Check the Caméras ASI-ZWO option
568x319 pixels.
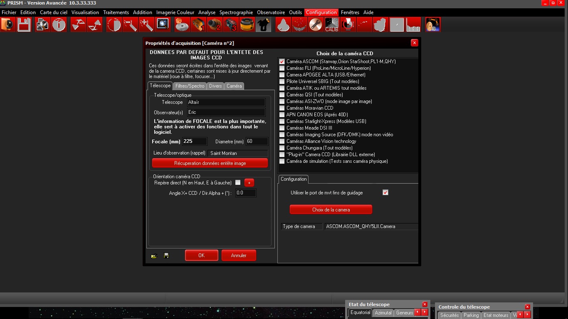pos(282,101)
